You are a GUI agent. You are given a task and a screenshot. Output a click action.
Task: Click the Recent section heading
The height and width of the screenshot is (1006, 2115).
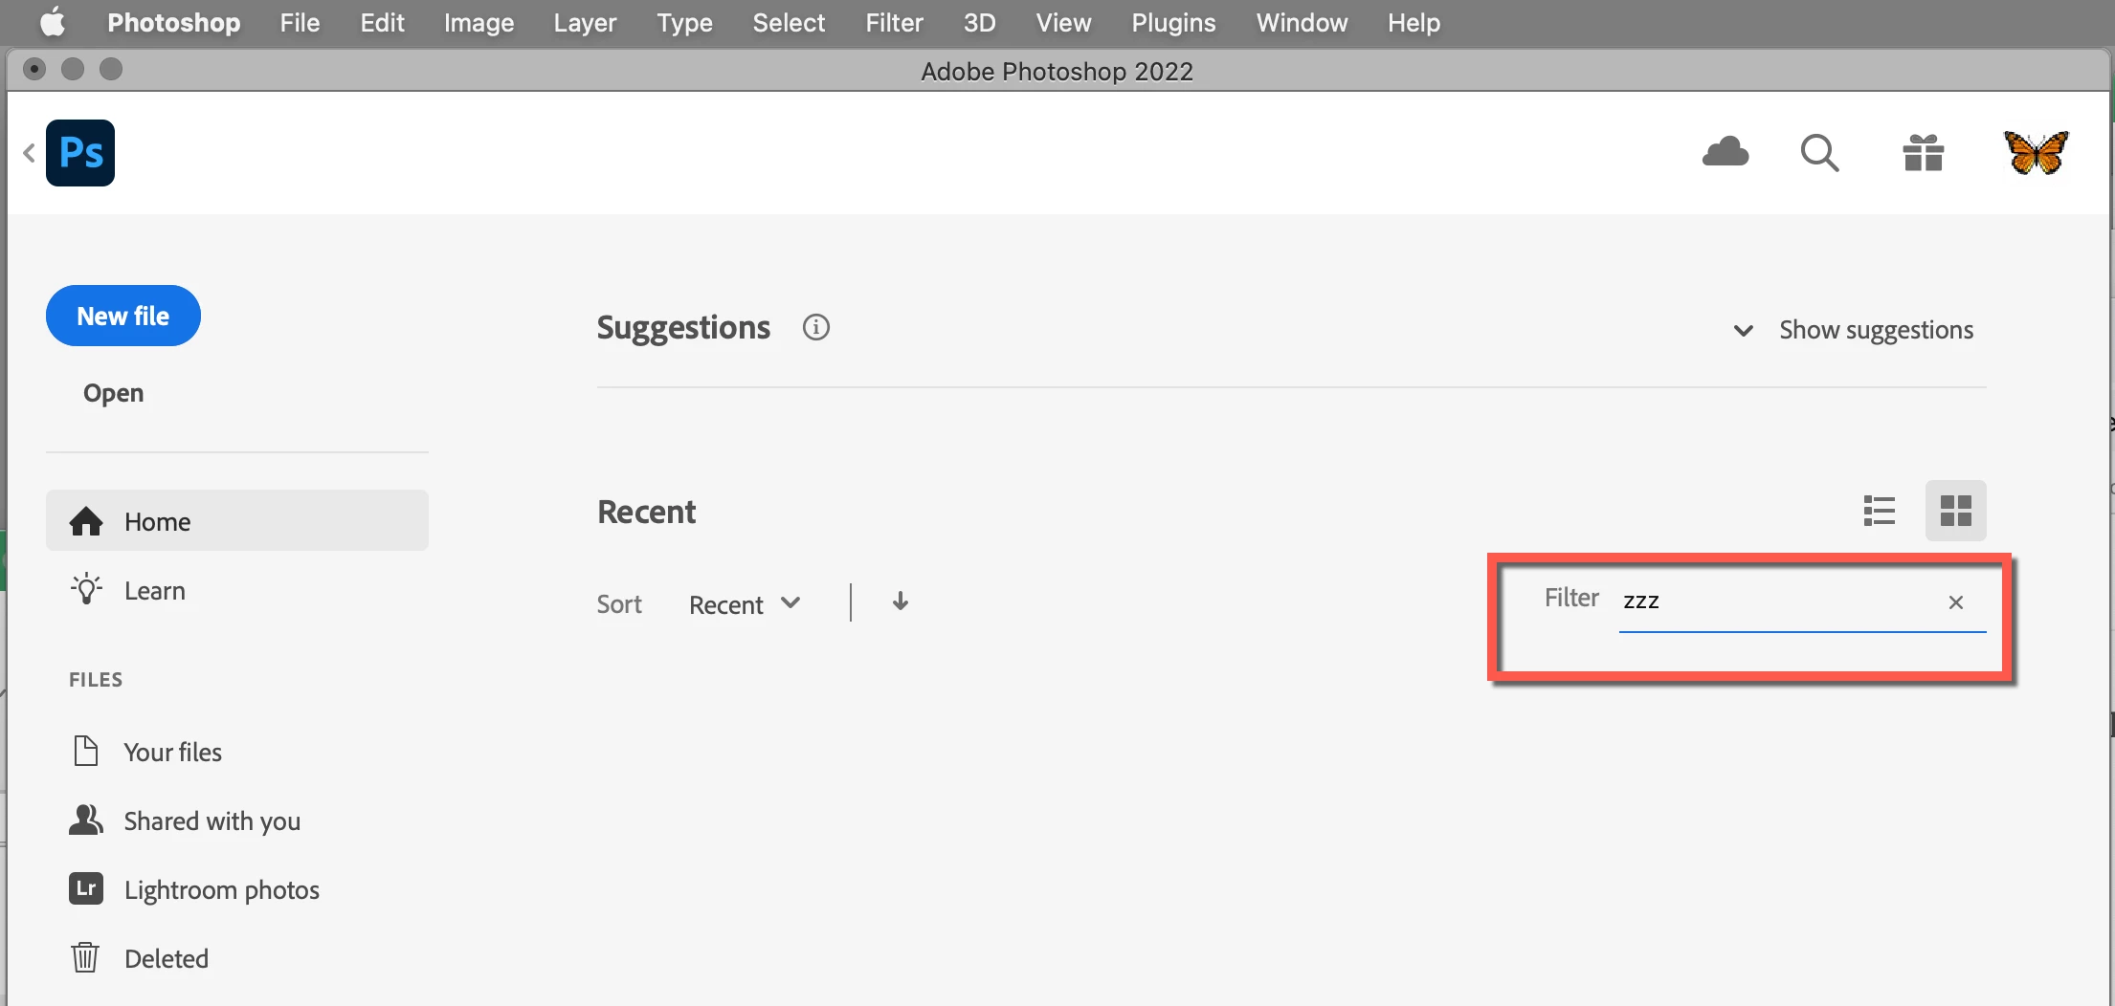646,512
